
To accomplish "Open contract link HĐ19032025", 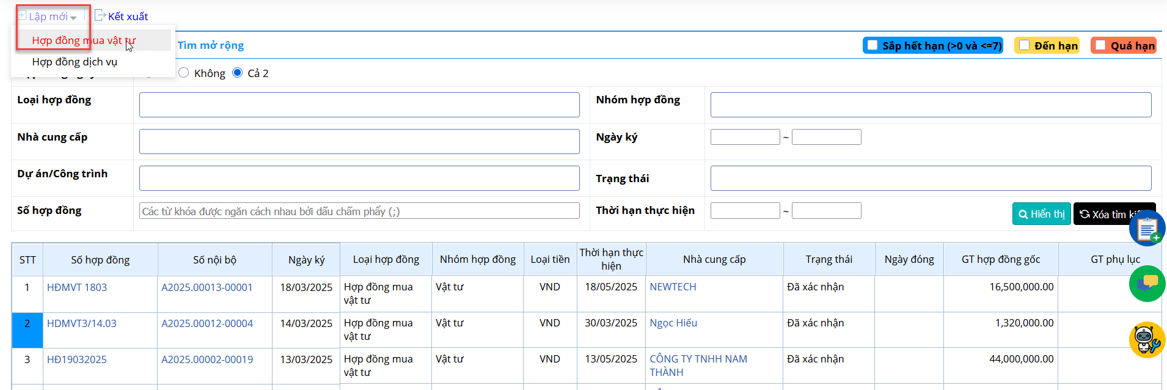I will click(x=77, y=359).
